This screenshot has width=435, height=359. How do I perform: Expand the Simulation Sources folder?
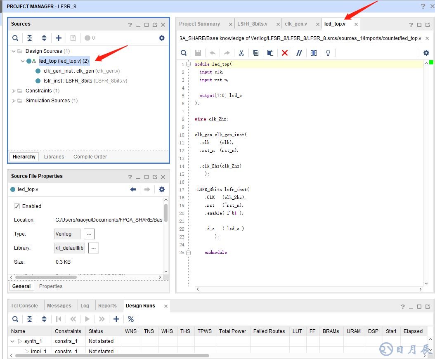click(14, 101)
